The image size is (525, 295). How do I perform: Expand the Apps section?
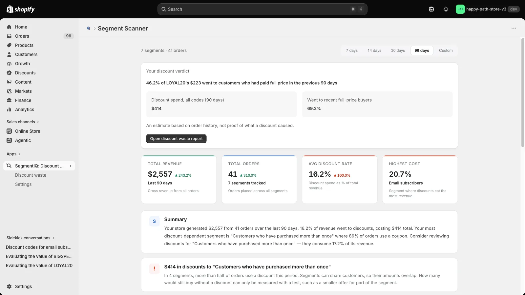[x=13, y=154]
